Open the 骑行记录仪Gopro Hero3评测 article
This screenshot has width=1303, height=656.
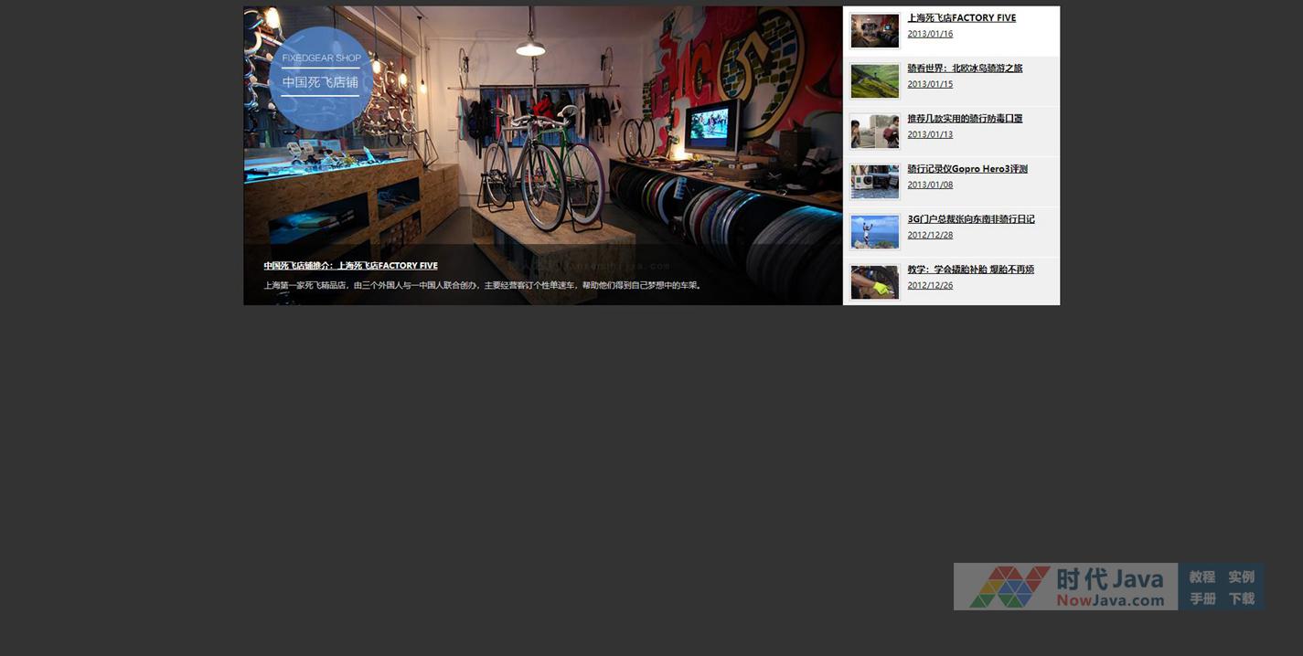coord(967,169)
